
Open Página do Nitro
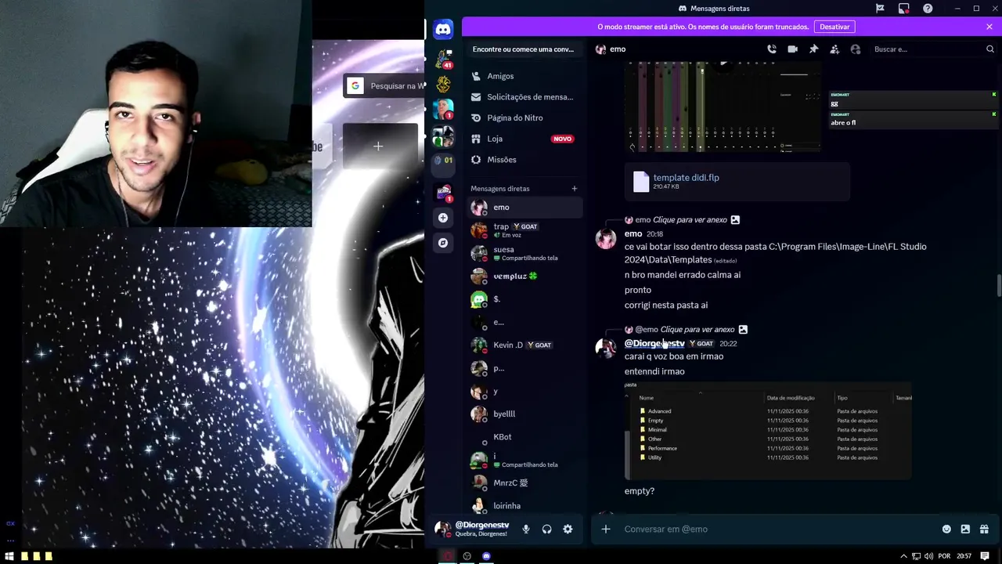tap(524, 117)
